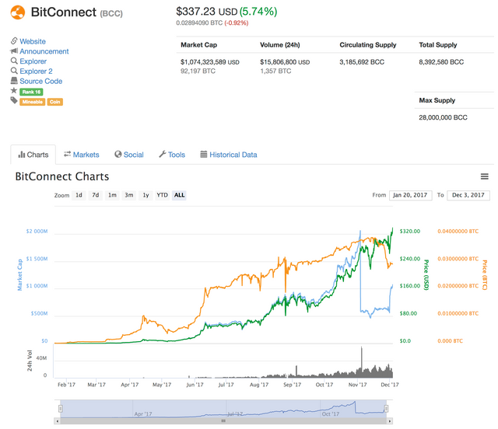Click the 1,357 BTC volume value
This screenshot has width=498, height=429.
275,71
